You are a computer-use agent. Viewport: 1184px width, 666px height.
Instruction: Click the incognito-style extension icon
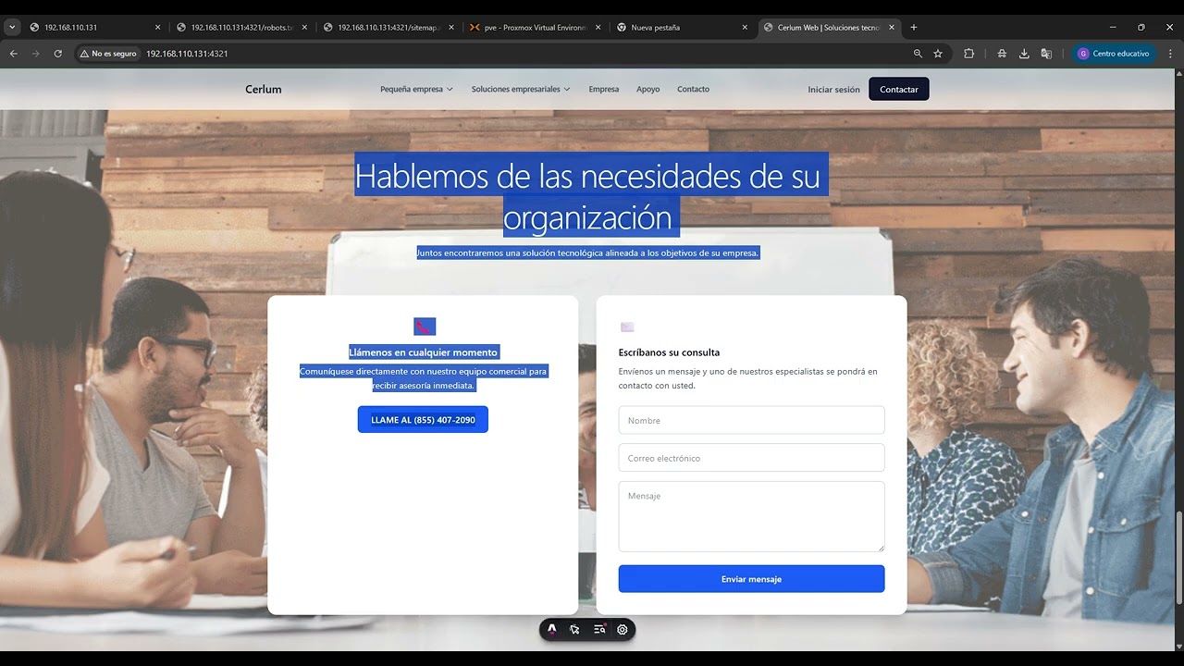[x=1002, y=54]
